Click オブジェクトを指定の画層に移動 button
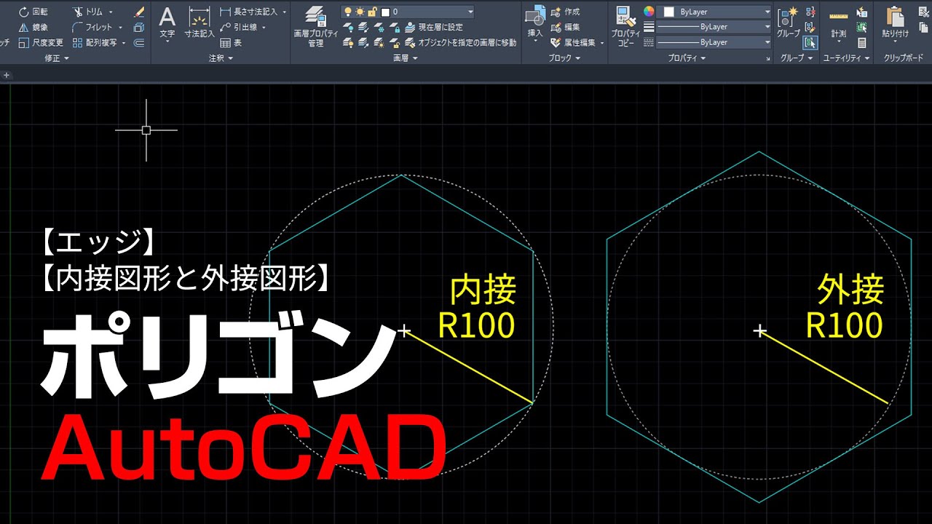The width and height of the screenshot is (932, 524). (460, 42)
